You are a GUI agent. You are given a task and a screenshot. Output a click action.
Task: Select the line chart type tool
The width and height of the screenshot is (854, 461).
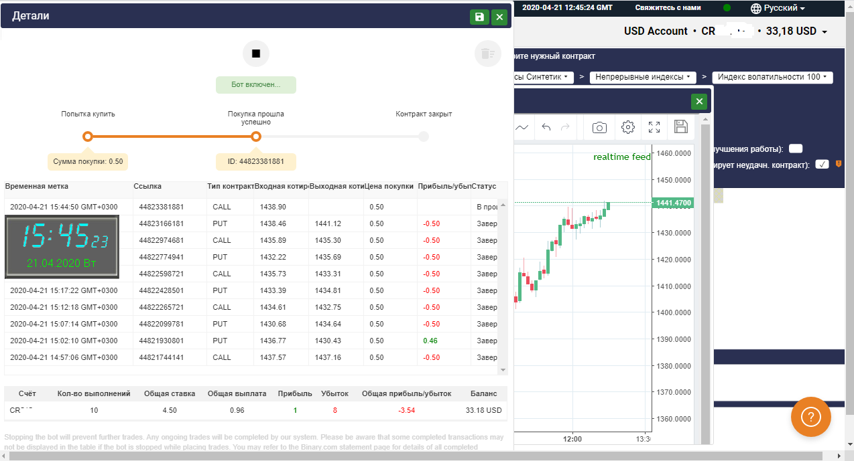point(522,127)
